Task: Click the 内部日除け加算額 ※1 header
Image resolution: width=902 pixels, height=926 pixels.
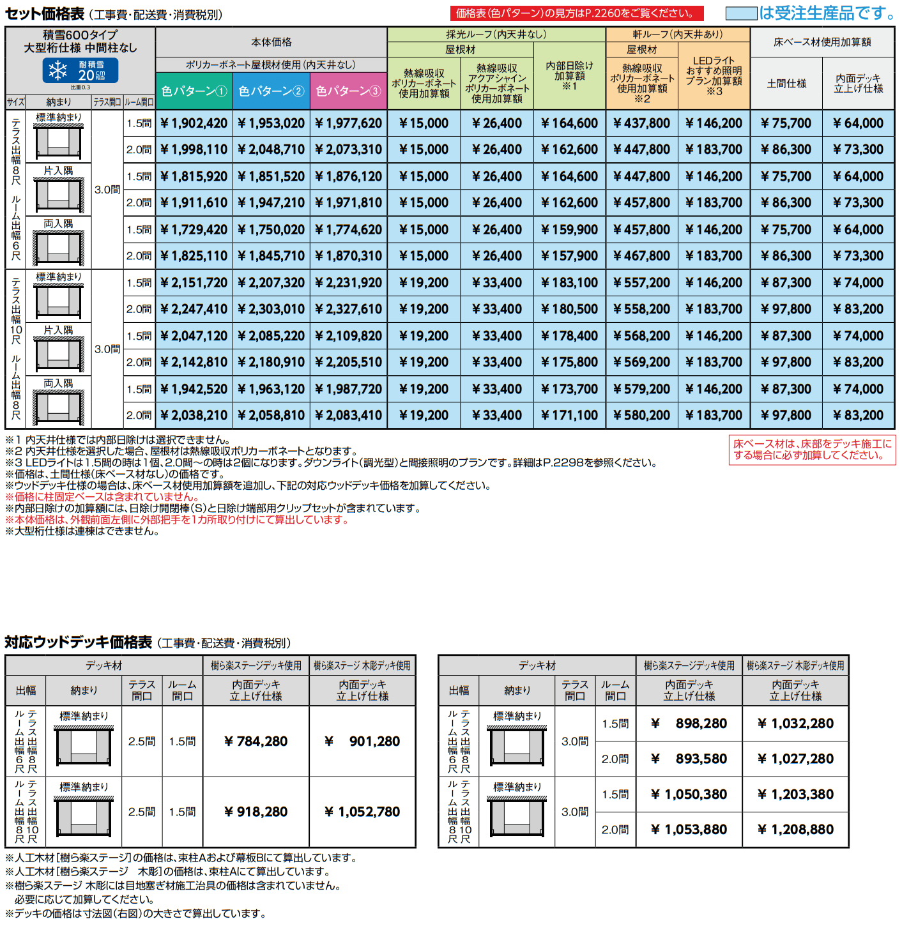Action: [569, 75]
